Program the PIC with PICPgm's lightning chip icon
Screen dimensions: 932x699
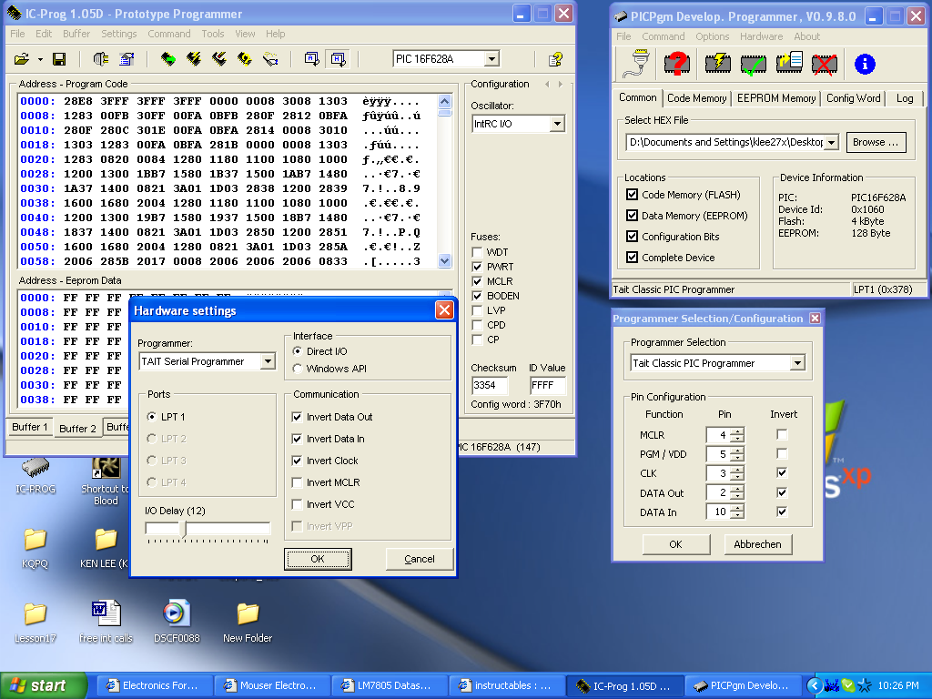(x=717, y=64)
